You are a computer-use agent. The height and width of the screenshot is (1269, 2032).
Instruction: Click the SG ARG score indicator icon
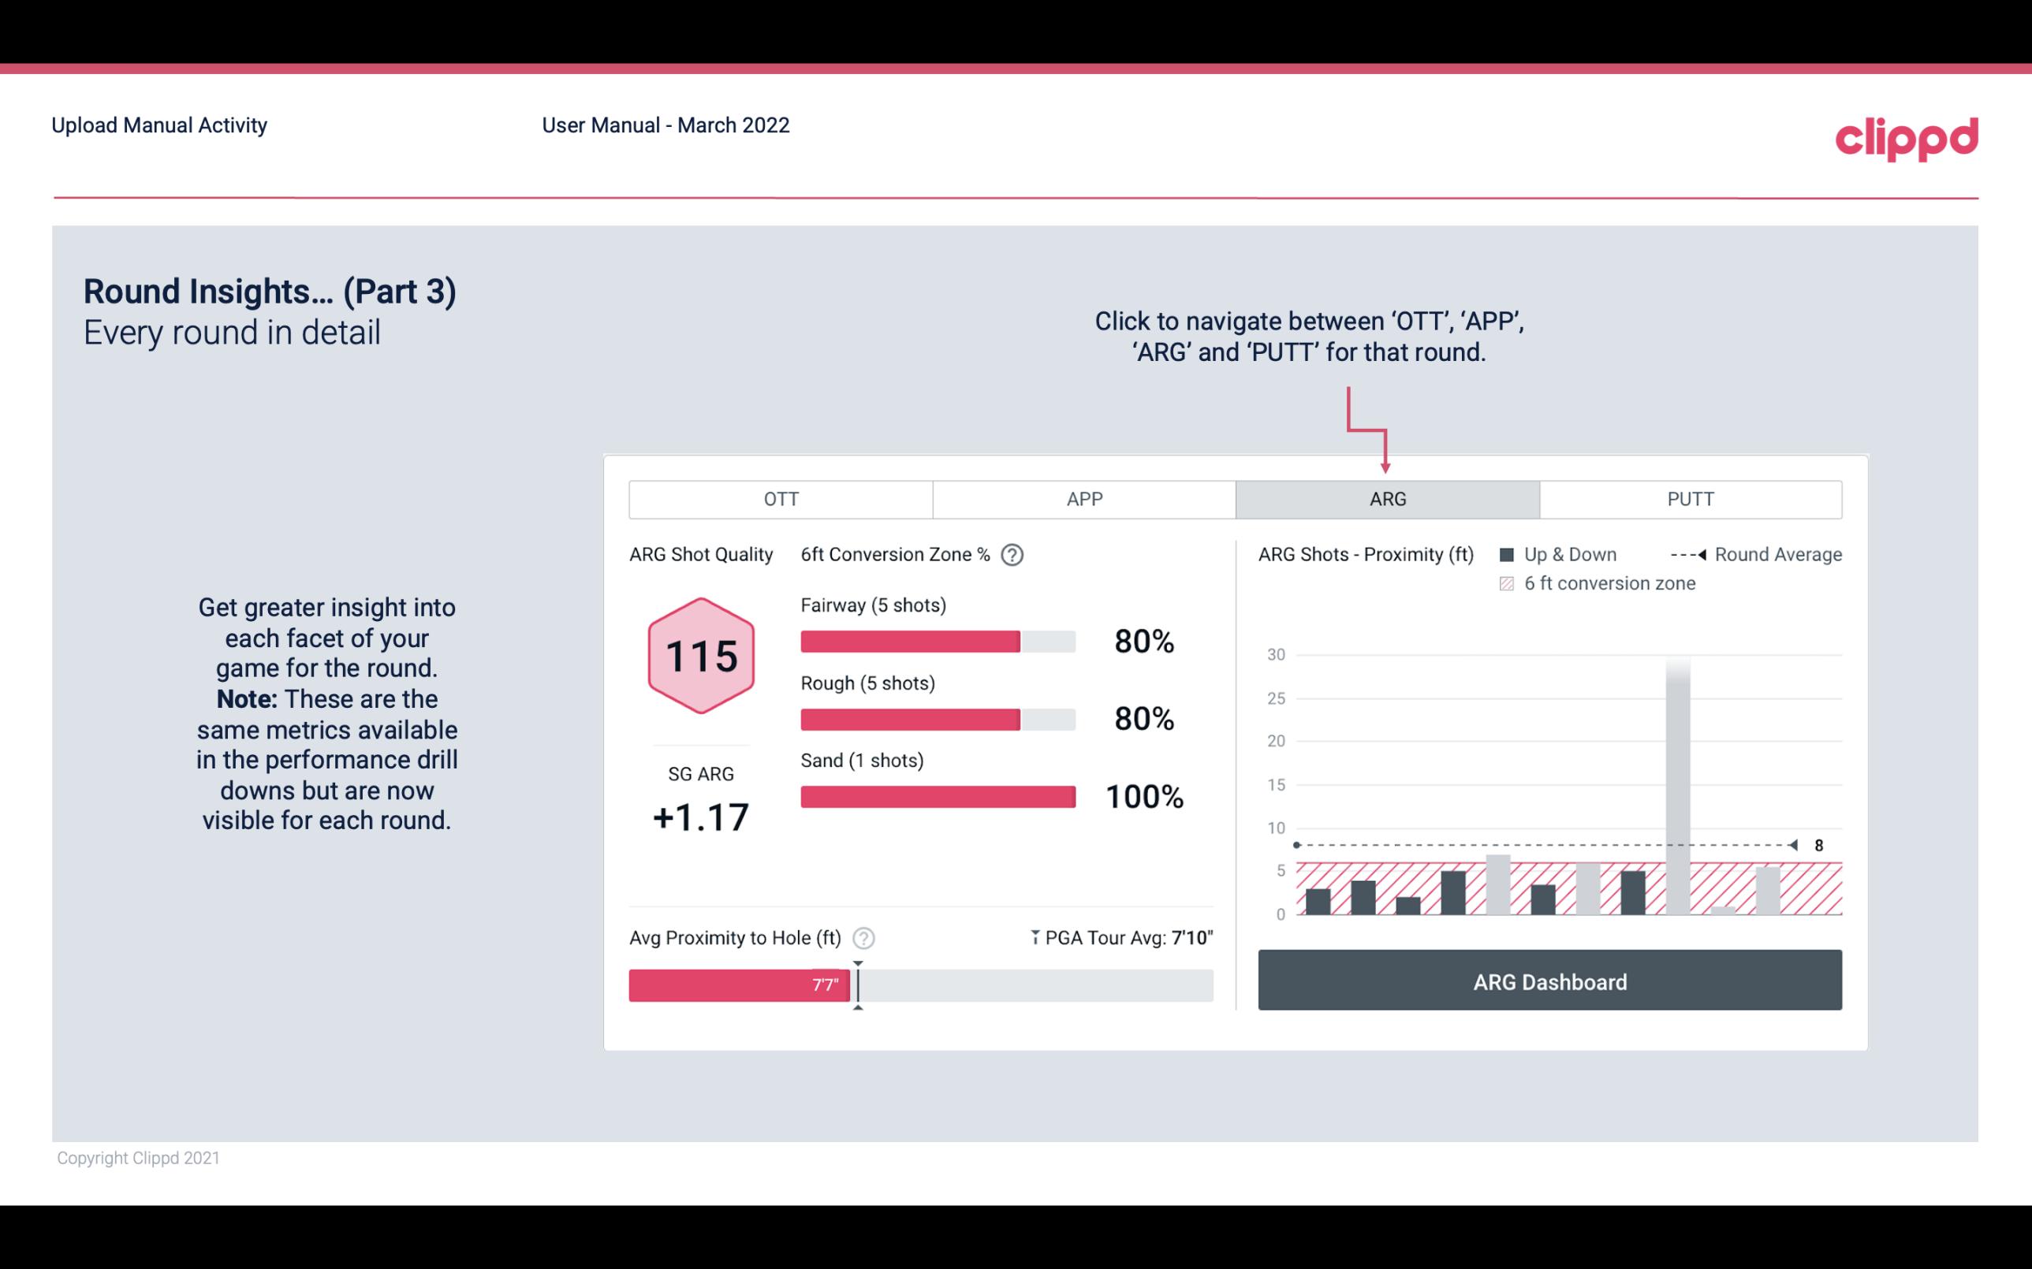point(700,655)
